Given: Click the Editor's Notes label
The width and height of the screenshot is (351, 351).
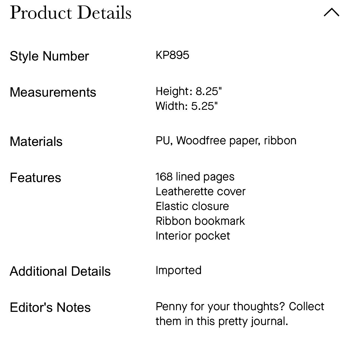Looking at the screenshot, I should (50, 307).
